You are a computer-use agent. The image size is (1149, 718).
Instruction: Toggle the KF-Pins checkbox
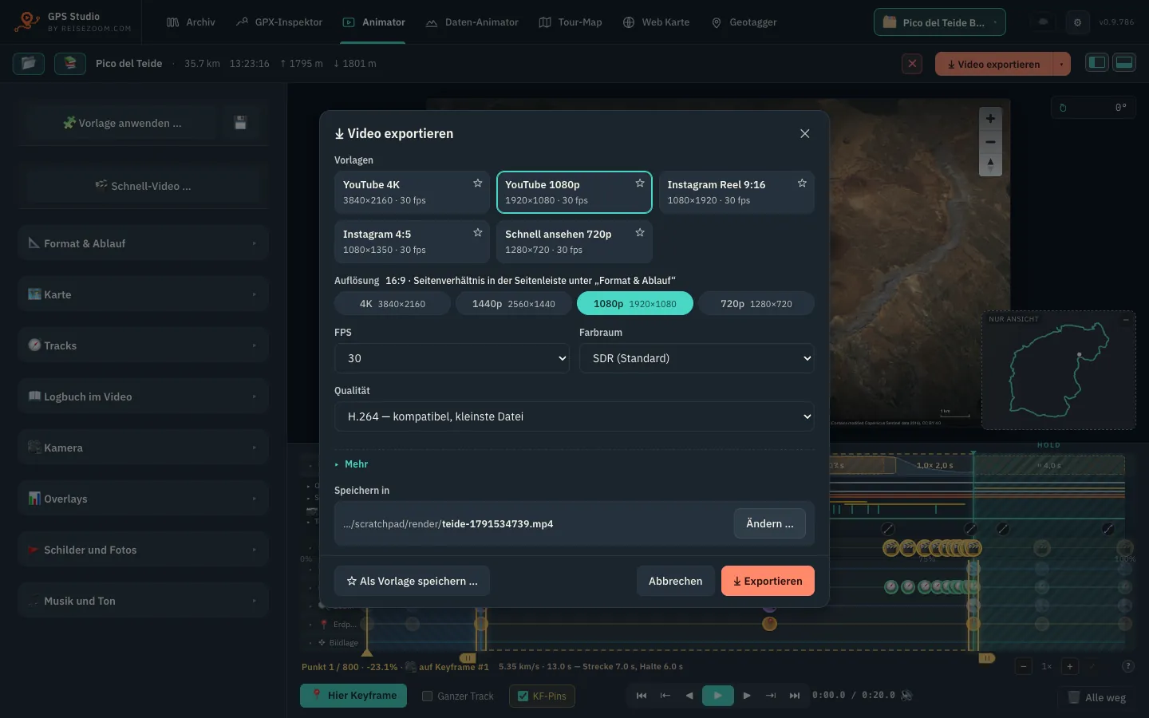coord(523,696)
